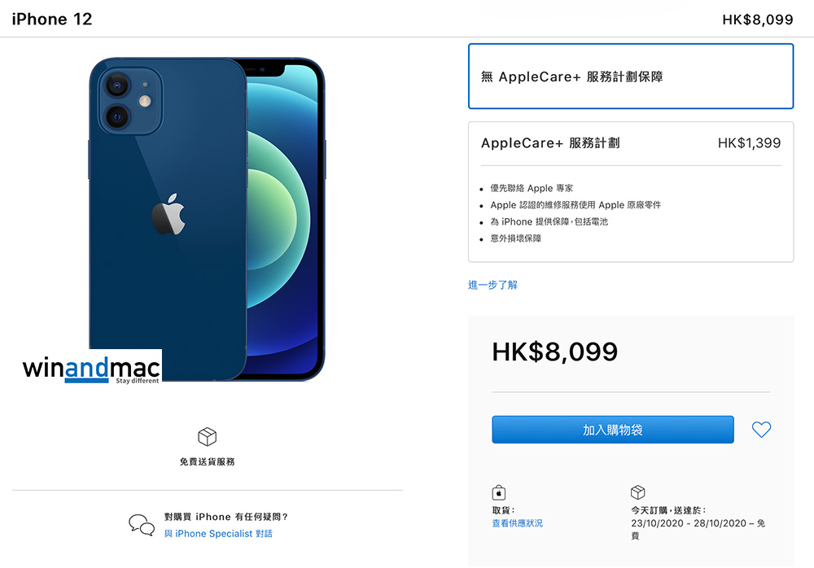
Task: Click the HK$1,399 AppleCare+ price
Action: click(749, 142)
